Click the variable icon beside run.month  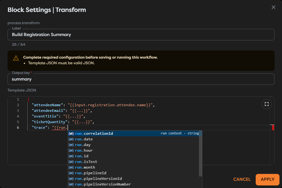[71, 167]
